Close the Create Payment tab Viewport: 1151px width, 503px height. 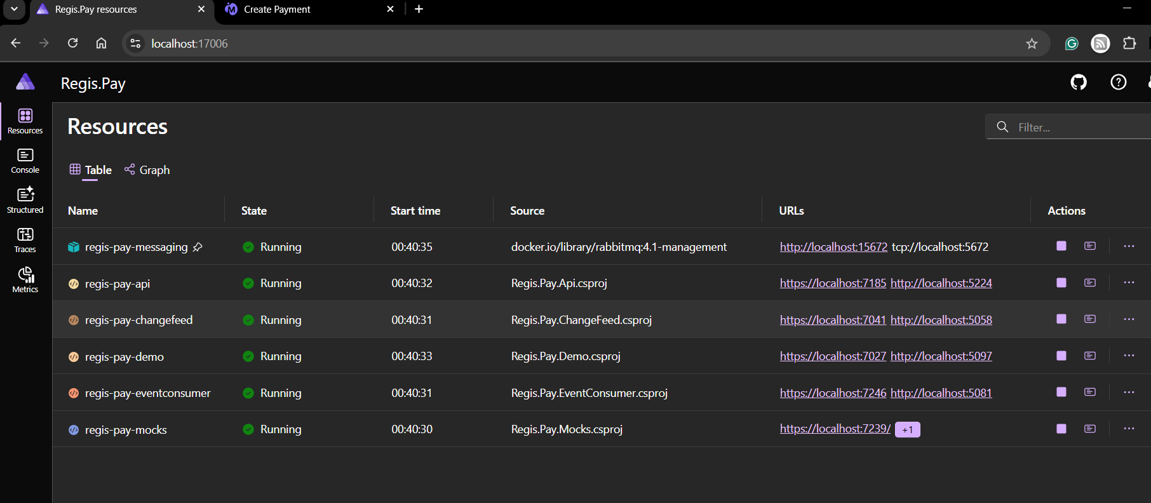click(x=390, y=9)
